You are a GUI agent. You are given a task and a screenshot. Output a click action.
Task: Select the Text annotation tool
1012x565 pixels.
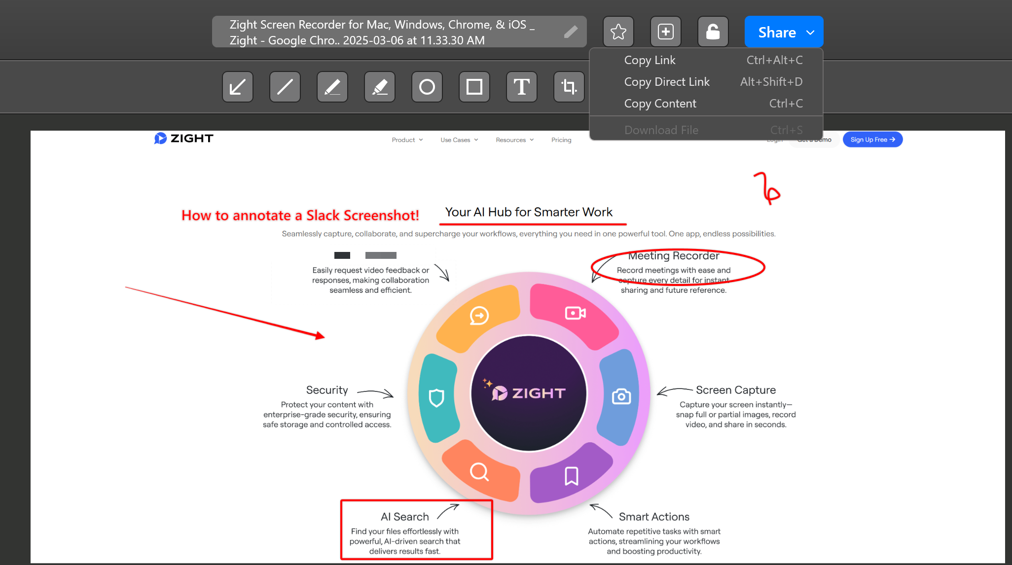522,87
